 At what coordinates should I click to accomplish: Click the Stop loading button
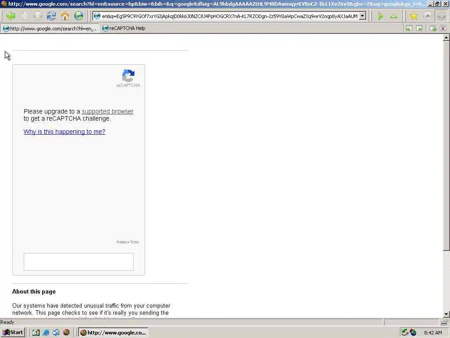coord(38,16)
